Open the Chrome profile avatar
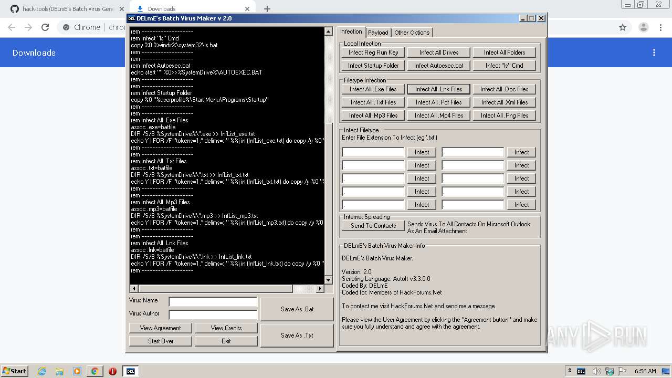672x378 pixels. [644, 27]
